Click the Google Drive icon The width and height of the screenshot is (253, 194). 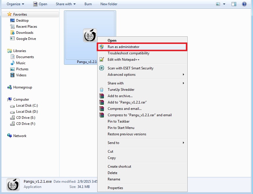(x=12, y=38)
